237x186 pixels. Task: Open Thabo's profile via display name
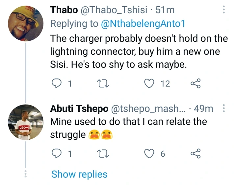64,10
